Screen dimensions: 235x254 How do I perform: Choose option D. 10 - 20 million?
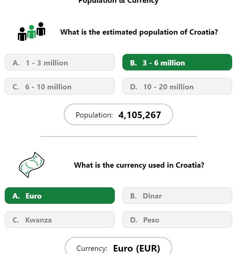177,86
